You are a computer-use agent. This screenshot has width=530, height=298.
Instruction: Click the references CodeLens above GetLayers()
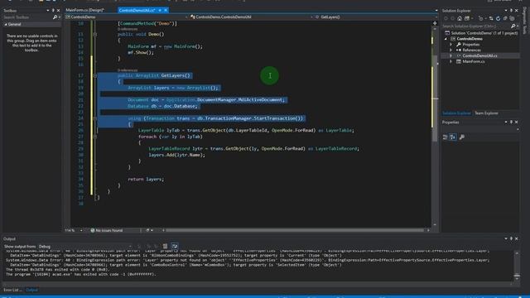[128, 70]
